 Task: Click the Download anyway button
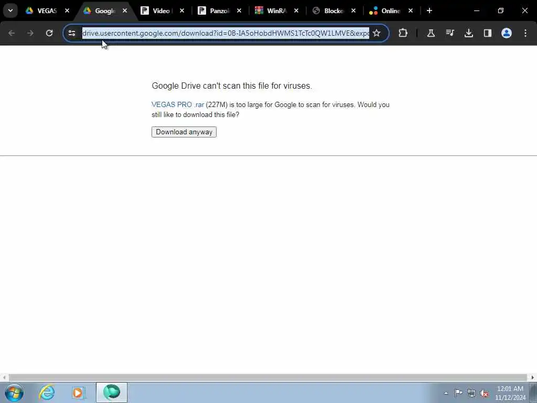[x=184, y=132]
